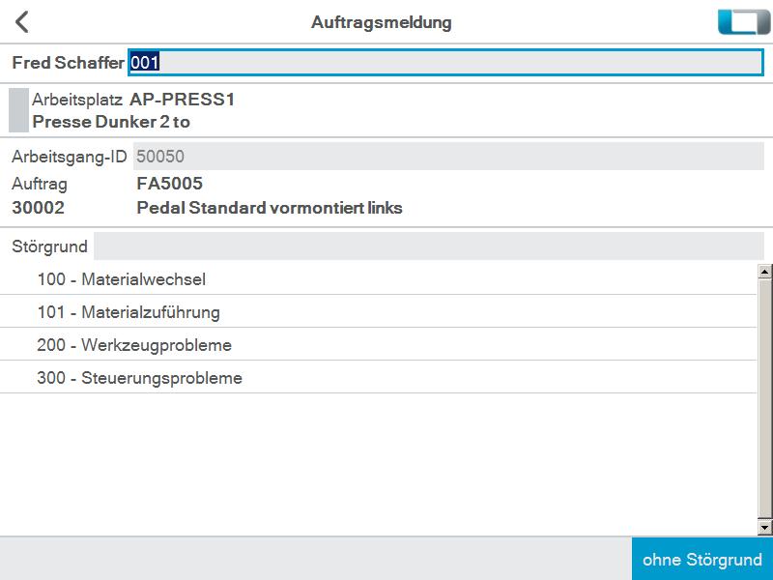The width and height of the screenshot is (773, 580).
Task: Click the blue logo icon in header
Action: pos(743,22)
